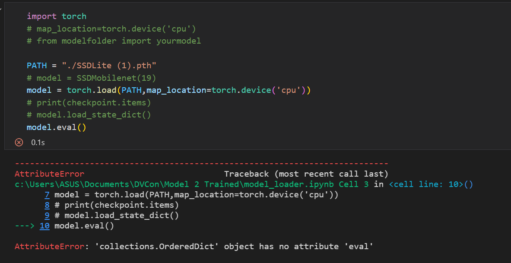Click the 0.1s execution time label
The image size is (511, 263).
click(38, 142)
